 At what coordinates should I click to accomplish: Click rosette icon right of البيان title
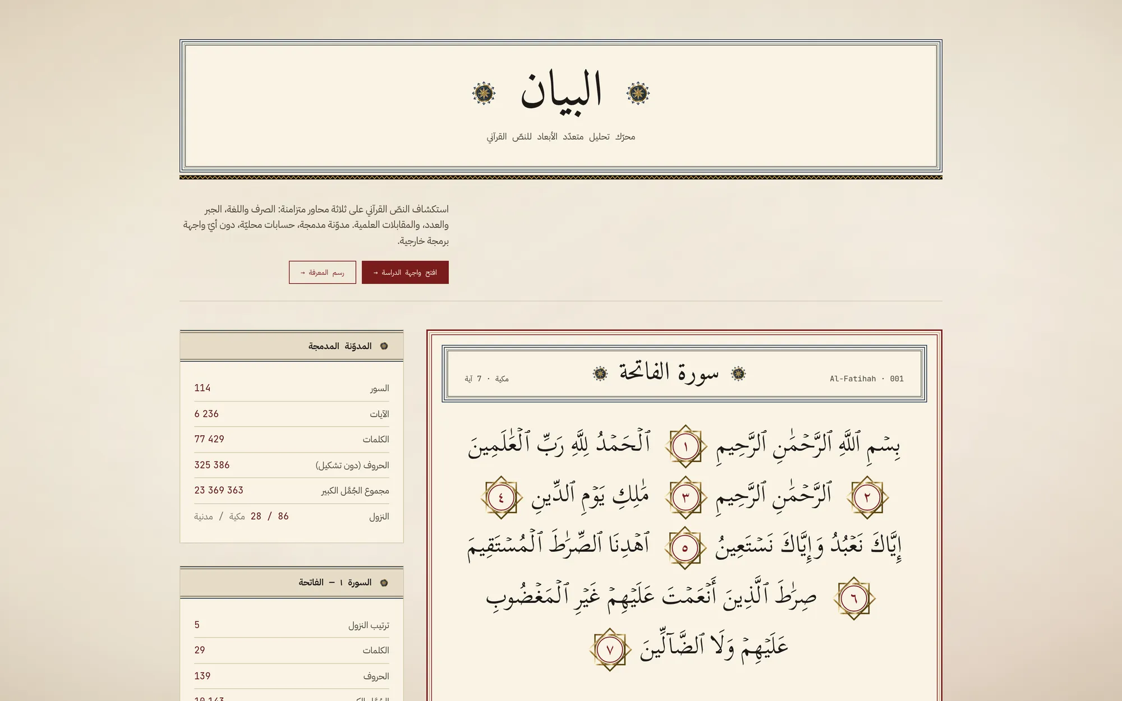click(638, 93)
